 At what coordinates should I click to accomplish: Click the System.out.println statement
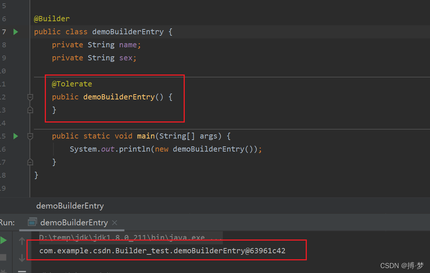pyautogui.click(x=166, y=149)
